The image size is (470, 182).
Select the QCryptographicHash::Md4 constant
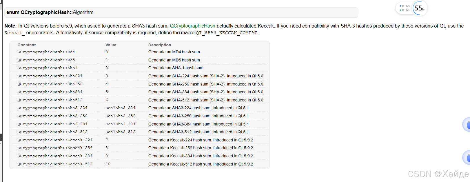point(46,52)
